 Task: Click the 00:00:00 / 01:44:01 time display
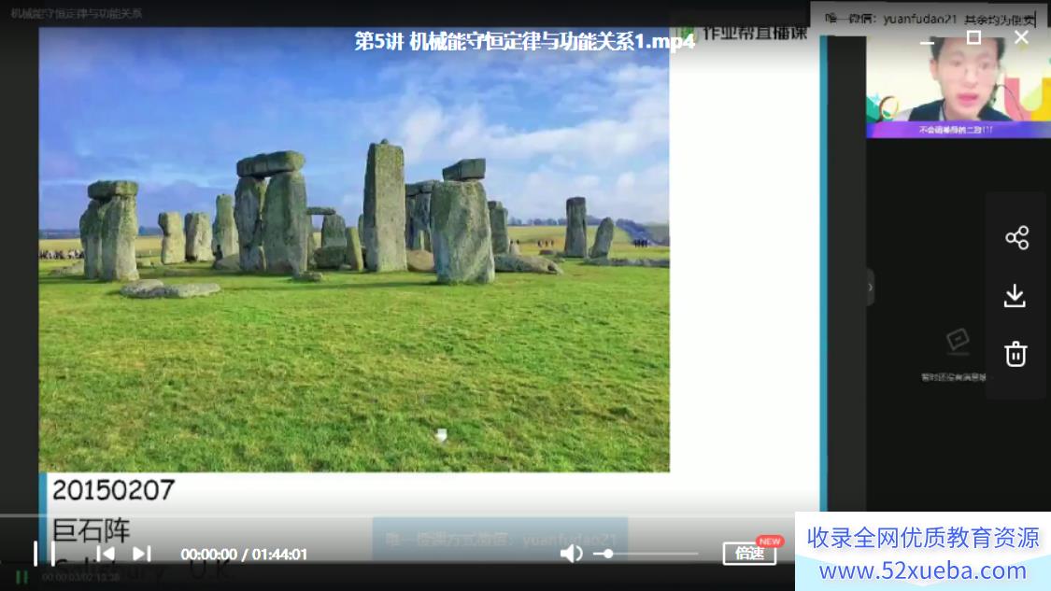tap(244, 555)
